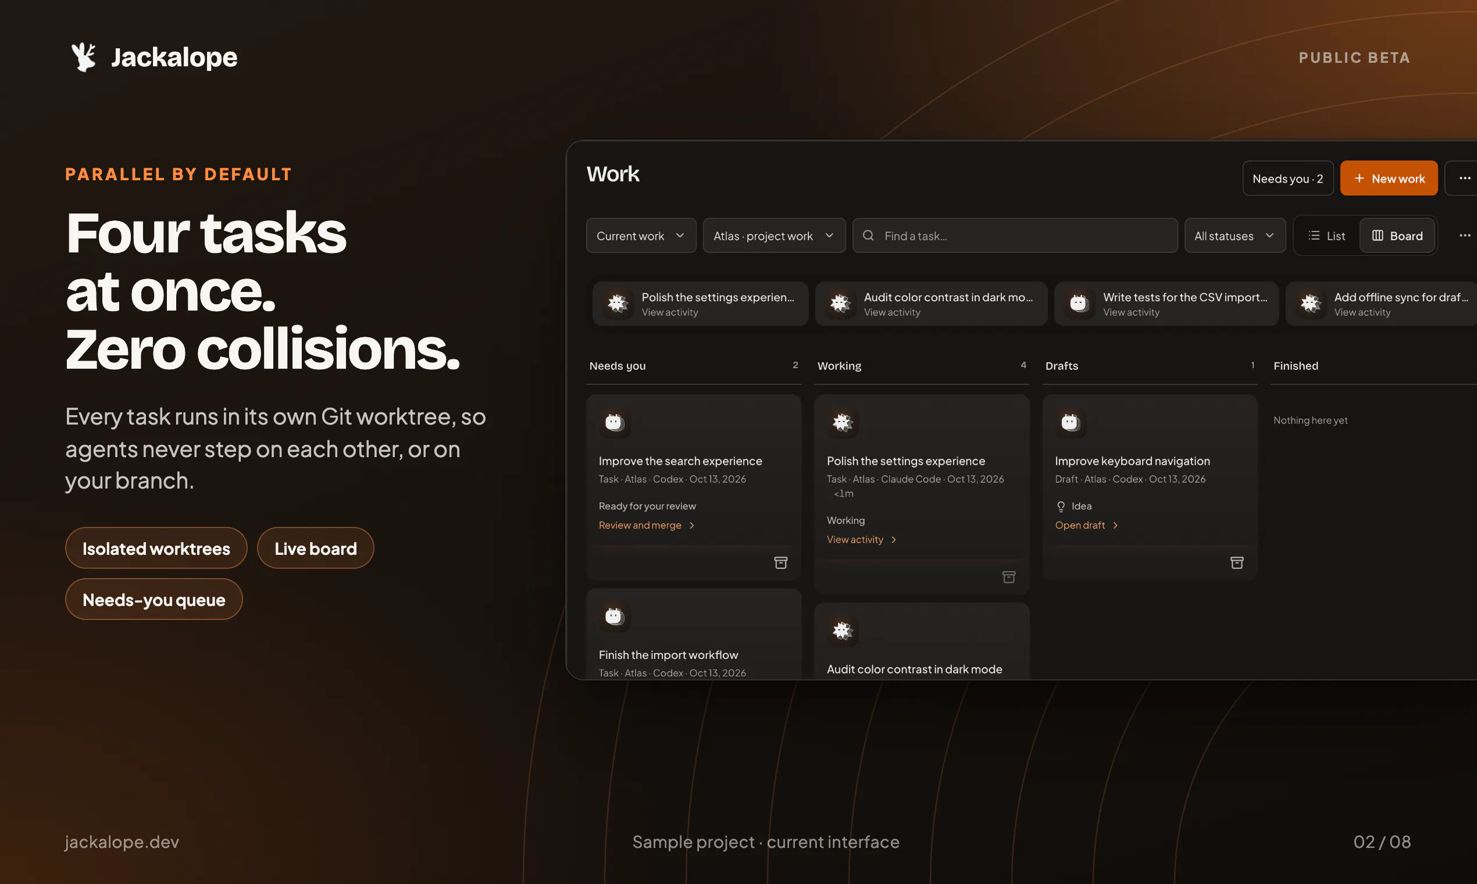Click agent icon on Polish the settings strip chip
The image size is (1477, 884).
pos(618,303)
